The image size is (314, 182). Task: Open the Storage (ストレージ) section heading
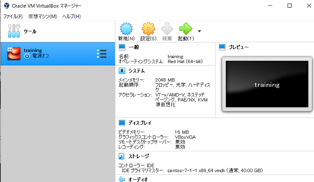pos(139,156)
